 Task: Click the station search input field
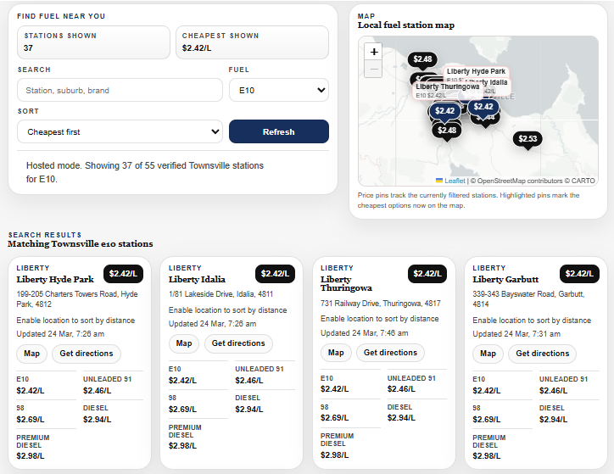120,90
